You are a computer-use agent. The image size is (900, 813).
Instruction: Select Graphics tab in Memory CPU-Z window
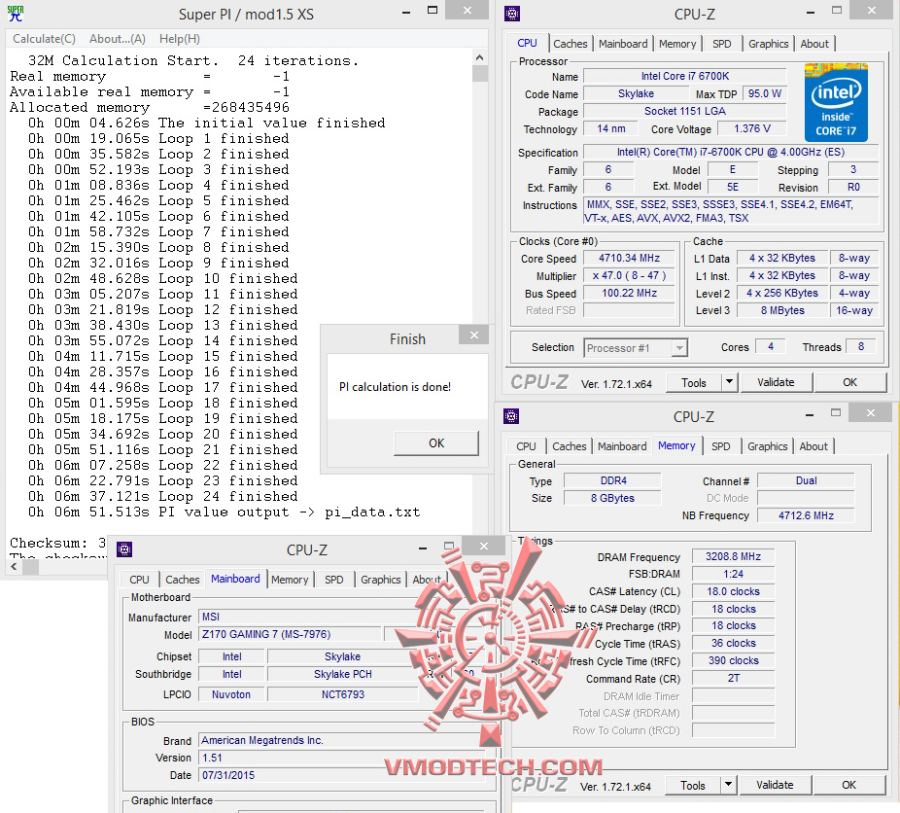click(x=768, y=446)
